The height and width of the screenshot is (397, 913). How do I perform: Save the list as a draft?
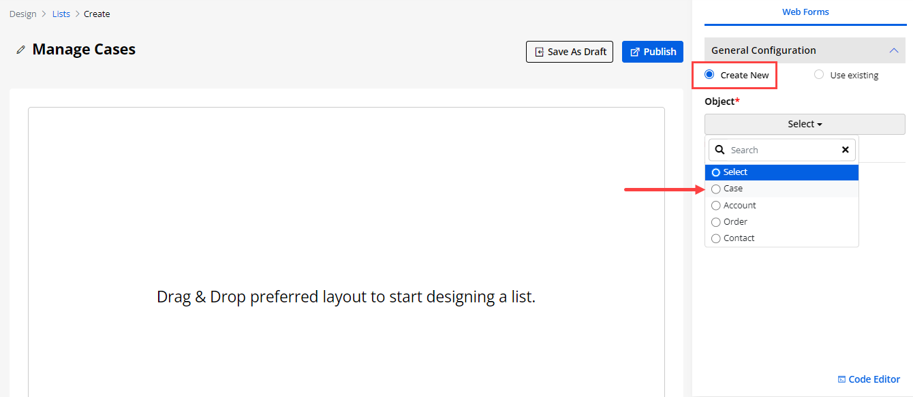pyautogui.click(x=570, y=52)
